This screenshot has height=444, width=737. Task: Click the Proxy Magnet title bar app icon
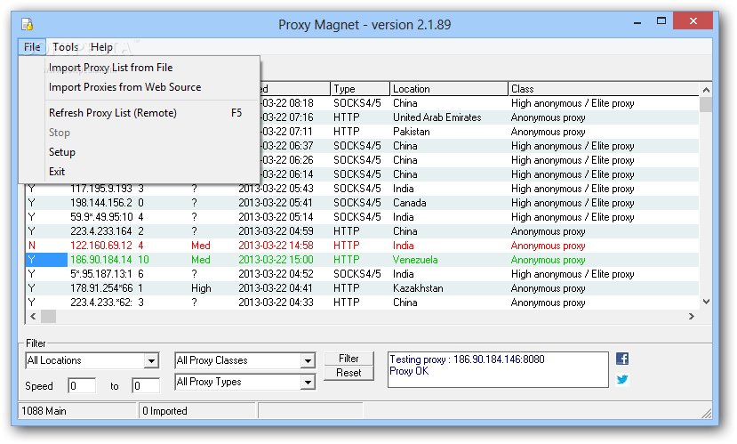click(28, 24)
